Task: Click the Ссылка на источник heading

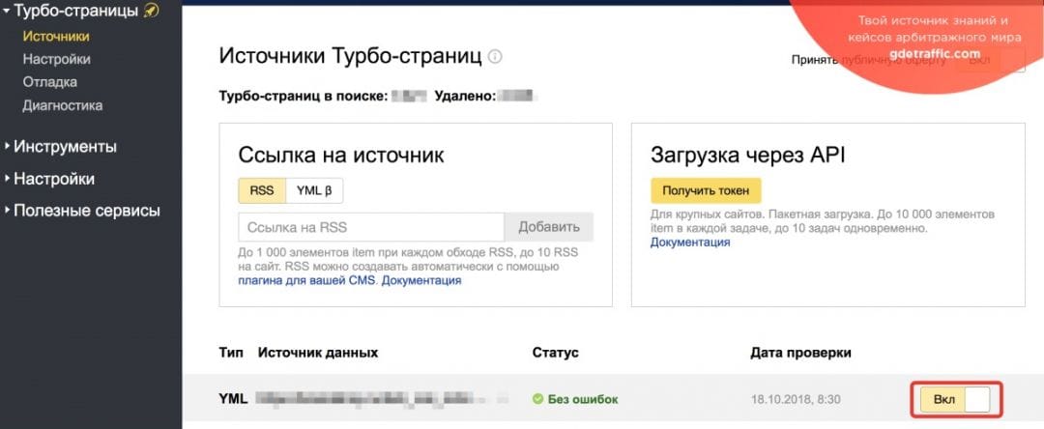Action: 341,156
